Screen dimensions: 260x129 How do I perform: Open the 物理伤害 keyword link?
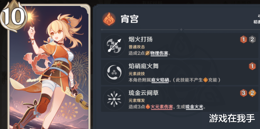coord(159,53)
